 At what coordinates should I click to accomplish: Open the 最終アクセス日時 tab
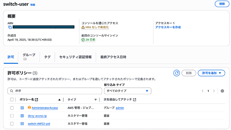tap(113, 57)
